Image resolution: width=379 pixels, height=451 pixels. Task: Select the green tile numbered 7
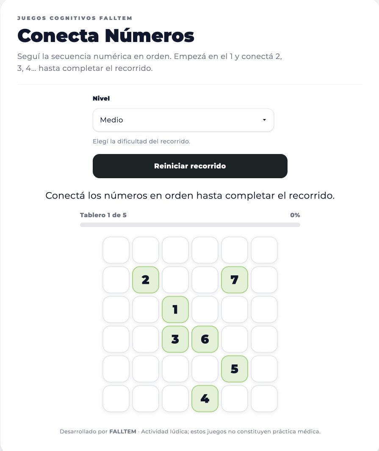235,280
